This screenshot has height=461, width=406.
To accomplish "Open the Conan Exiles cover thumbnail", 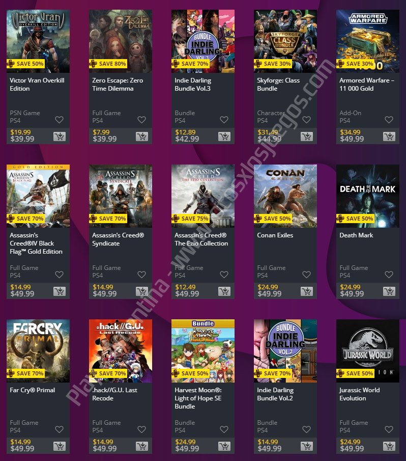I will 285,196.
